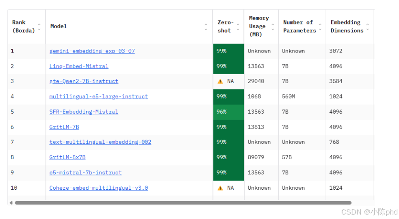Image resolution: width=399 pixels, height=219 pixels.
Task: Select 99% zero-shot cell of gemini-embedding-exp-03-07
Action: click(228, 51)
